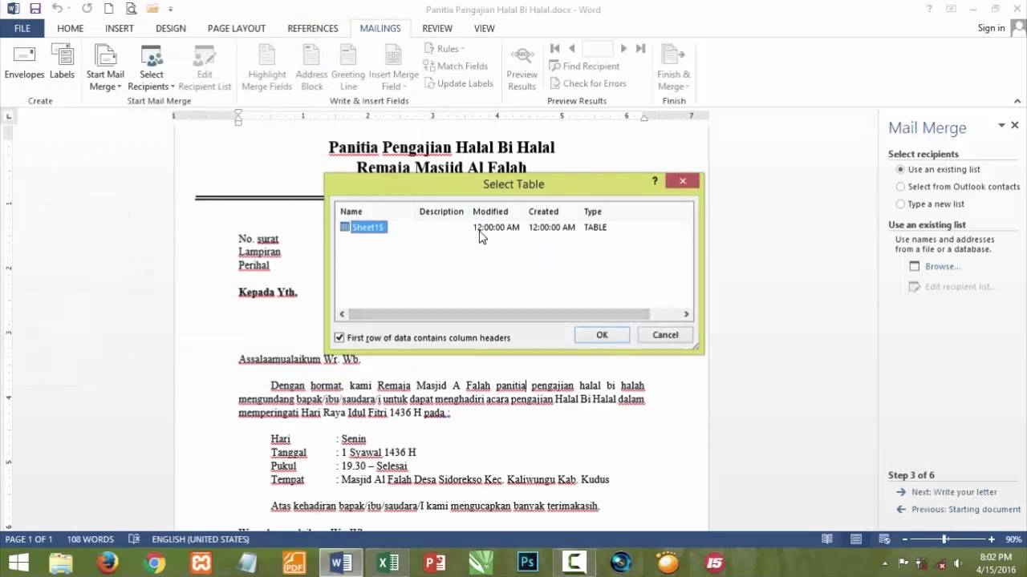Image resolution: width=1027 pixels, height=577 pixels.
Task: Click the Sign in link
Action: 991,28
